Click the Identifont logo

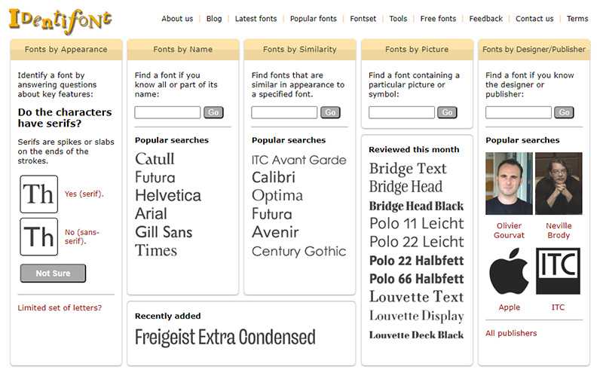pos(60,21)
